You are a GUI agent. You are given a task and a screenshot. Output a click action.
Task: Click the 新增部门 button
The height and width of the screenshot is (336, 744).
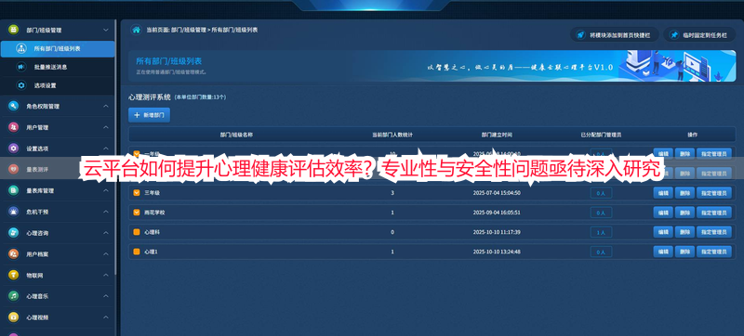pos(149,115)
